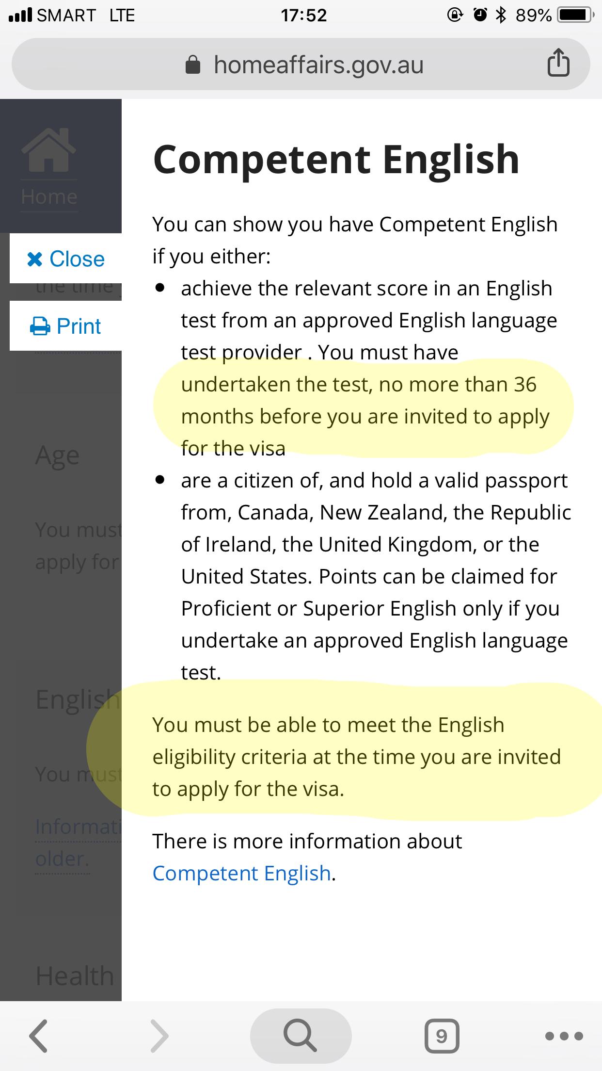Tap the printer icon beside Print
This screenshot has height=1071, width=602.
pos(40,326)
